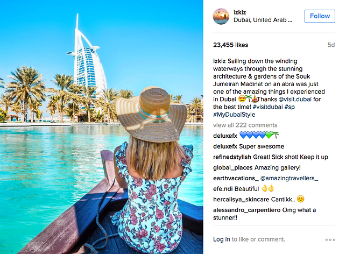
Task: Click the Log in link
Action: tap(221, 239)
